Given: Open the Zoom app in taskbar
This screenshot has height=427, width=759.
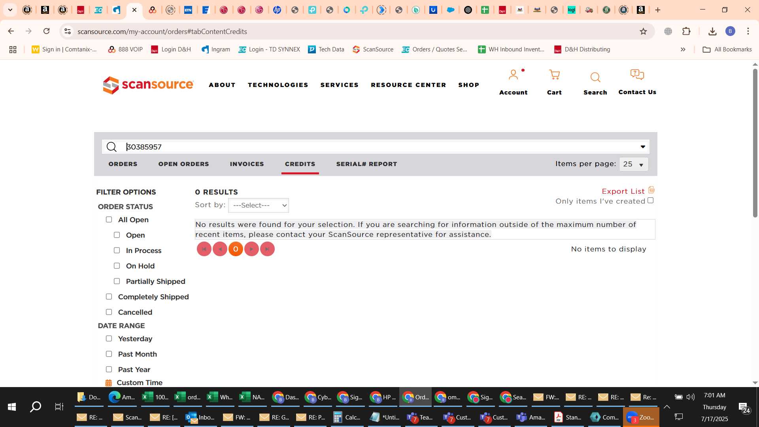Looking at the screenshot, I should point(641,418).
